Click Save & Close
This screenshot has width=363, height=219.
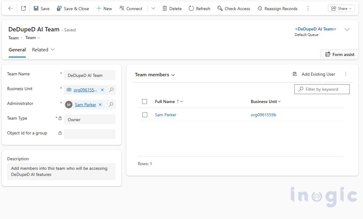pos(73,9)
